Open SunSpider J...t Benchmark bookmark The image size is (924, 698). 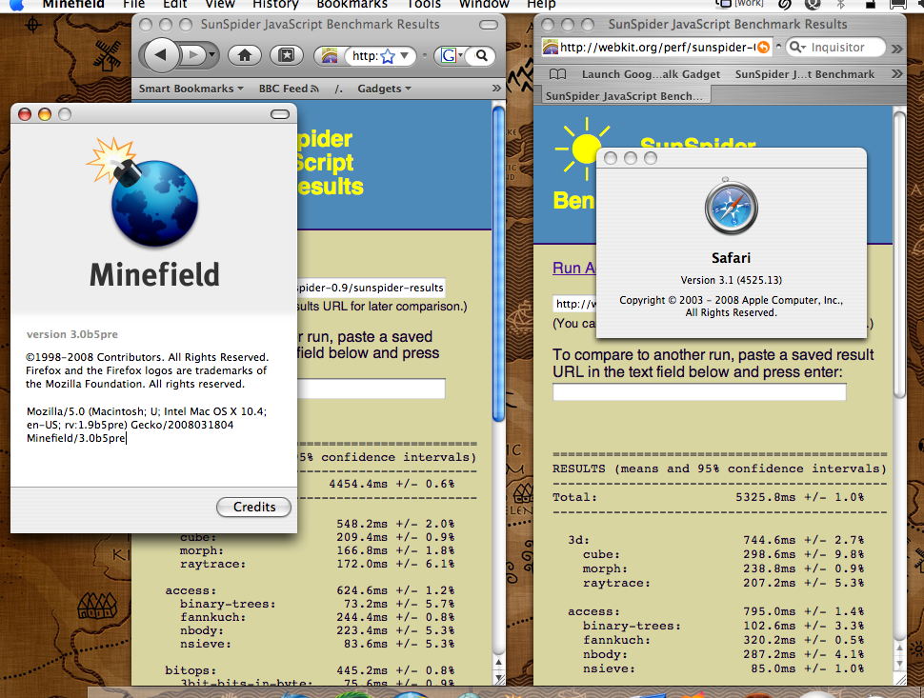[x=804, y=74]
